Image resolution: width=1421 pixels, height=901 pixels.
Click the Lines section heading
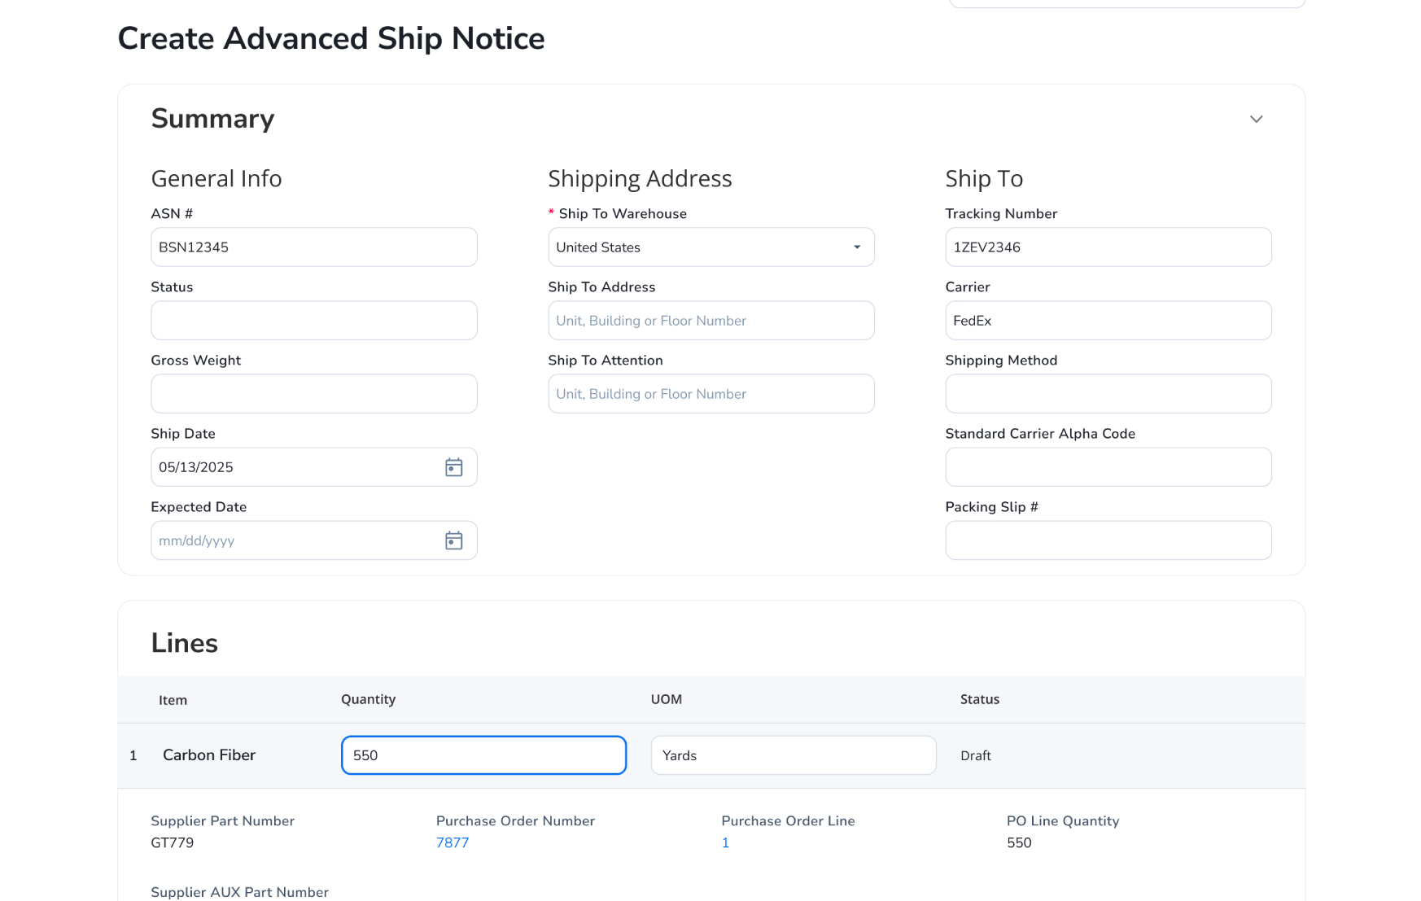[185, 643]
